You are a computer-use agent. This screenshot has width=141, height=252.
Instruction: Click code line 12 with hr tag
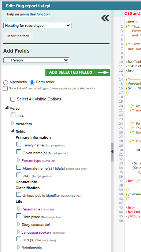(130, 71)
